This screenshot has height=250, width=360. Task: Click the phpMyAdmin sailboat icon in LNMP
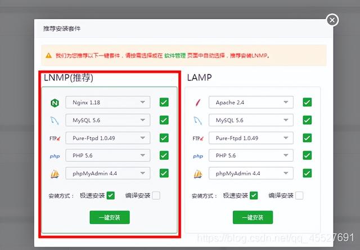(55, 174)
